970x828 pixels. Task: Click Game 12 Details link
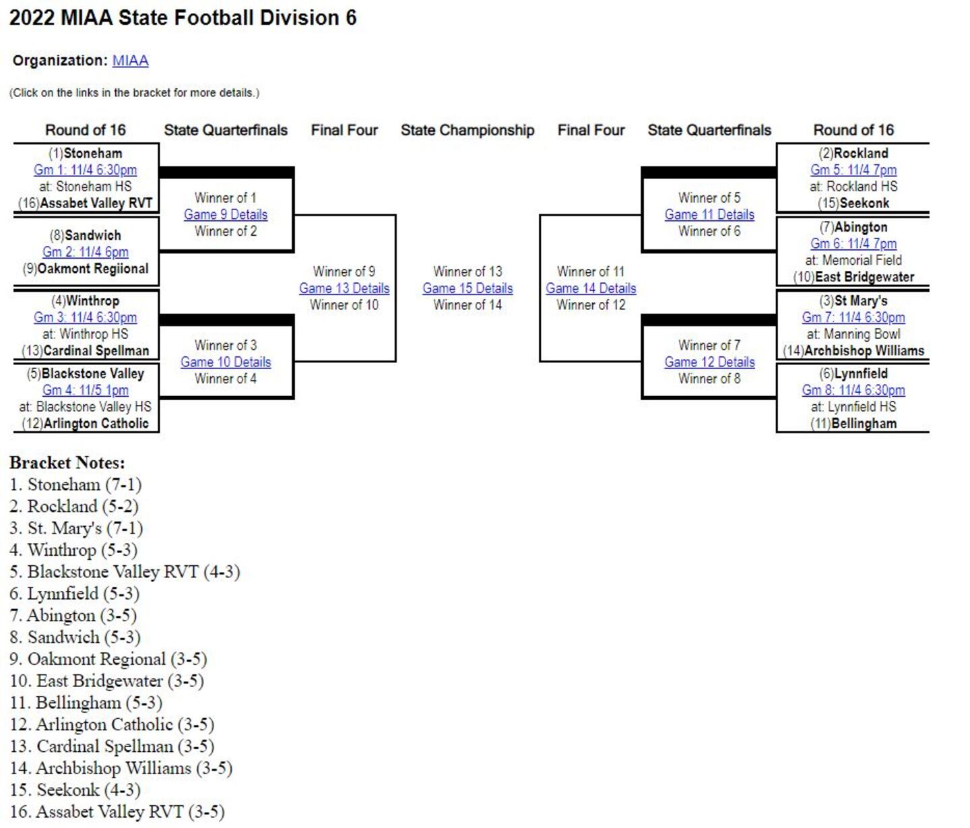(x=709, y=362)
